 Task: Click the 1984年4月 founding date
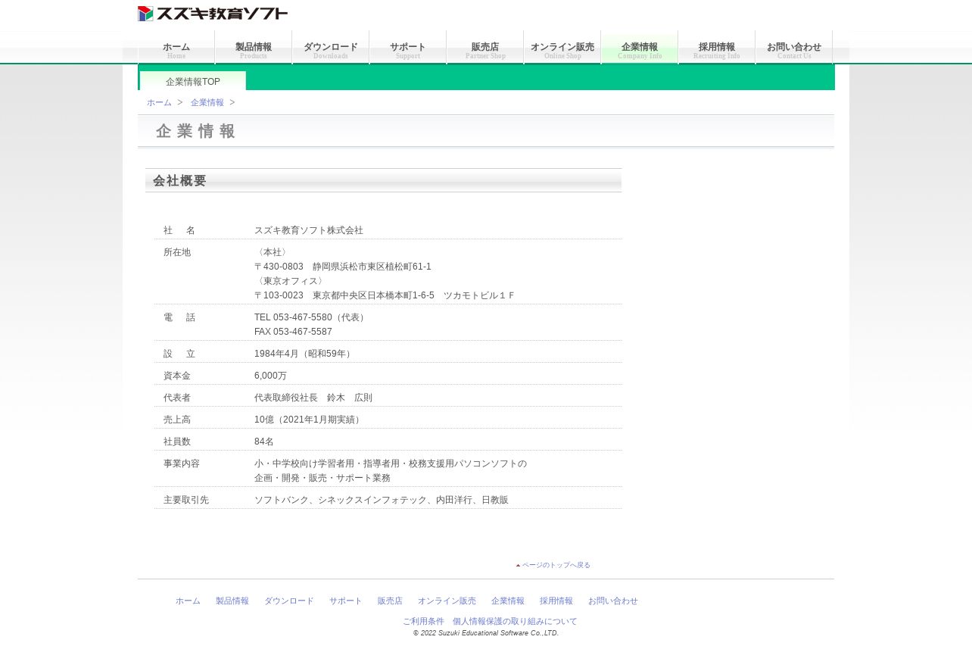click(304, 354)
